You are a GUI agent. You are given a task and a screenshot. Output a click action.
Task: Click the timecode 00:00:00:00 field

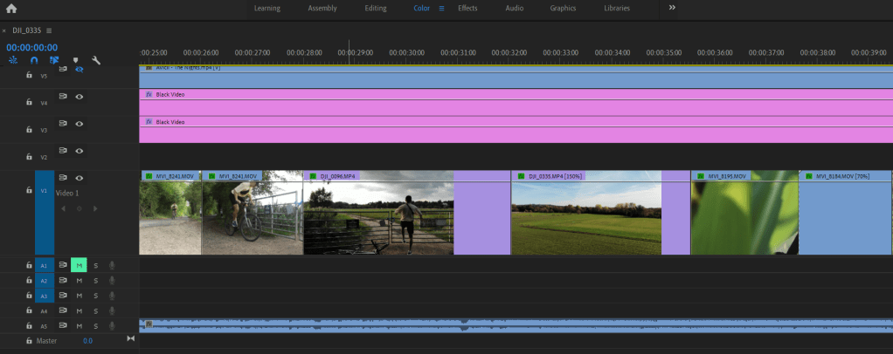click(31, 48)
